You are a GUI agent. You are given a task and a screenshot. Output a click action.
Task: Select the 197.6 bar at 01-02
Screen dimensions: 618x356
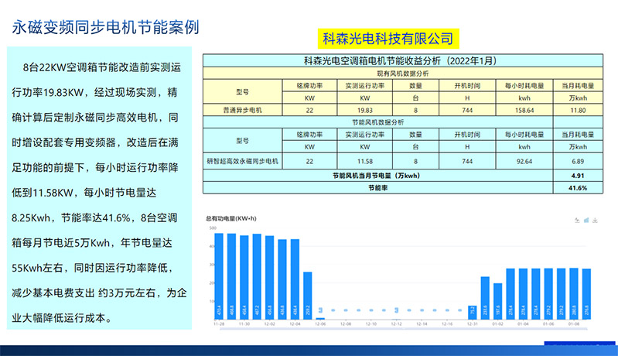497,301
